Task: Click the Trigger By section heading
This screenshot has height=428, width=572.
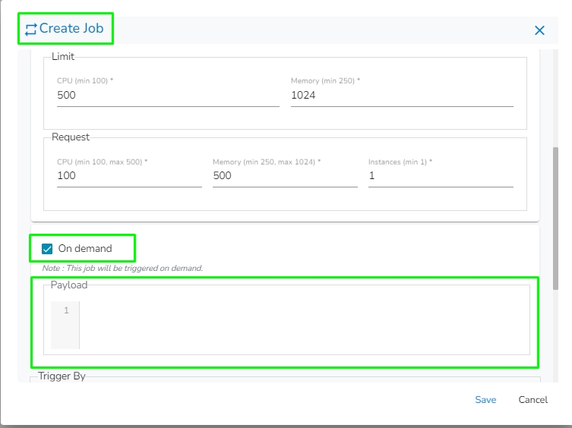Action: tap(62, 376)
